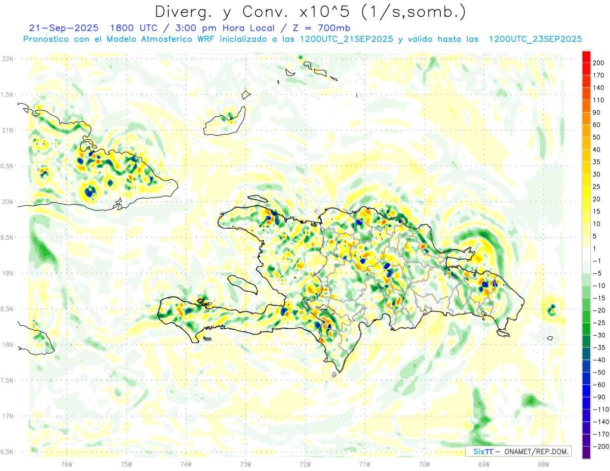Click the '9.5N' latitude label

[x=7, y=237]
